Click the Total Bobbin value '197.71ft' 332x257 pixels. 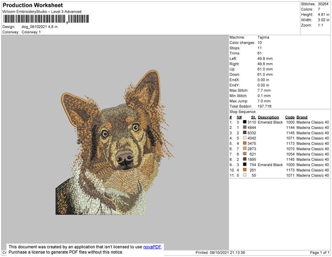(264, 106)
